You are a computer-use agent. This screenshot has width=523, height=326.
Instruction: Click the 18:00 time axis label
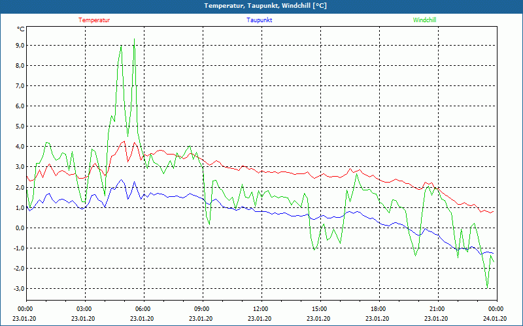tap(379, 308)
